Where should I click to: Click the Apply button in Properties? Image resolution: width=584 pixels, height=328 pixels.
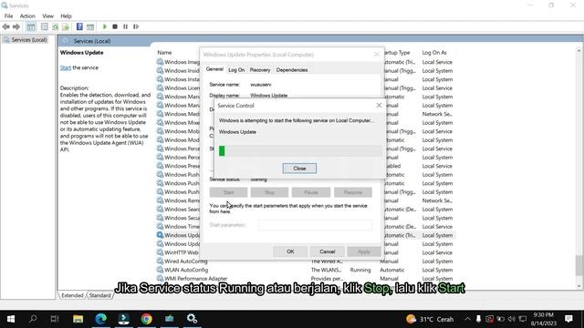click(364, 251)
